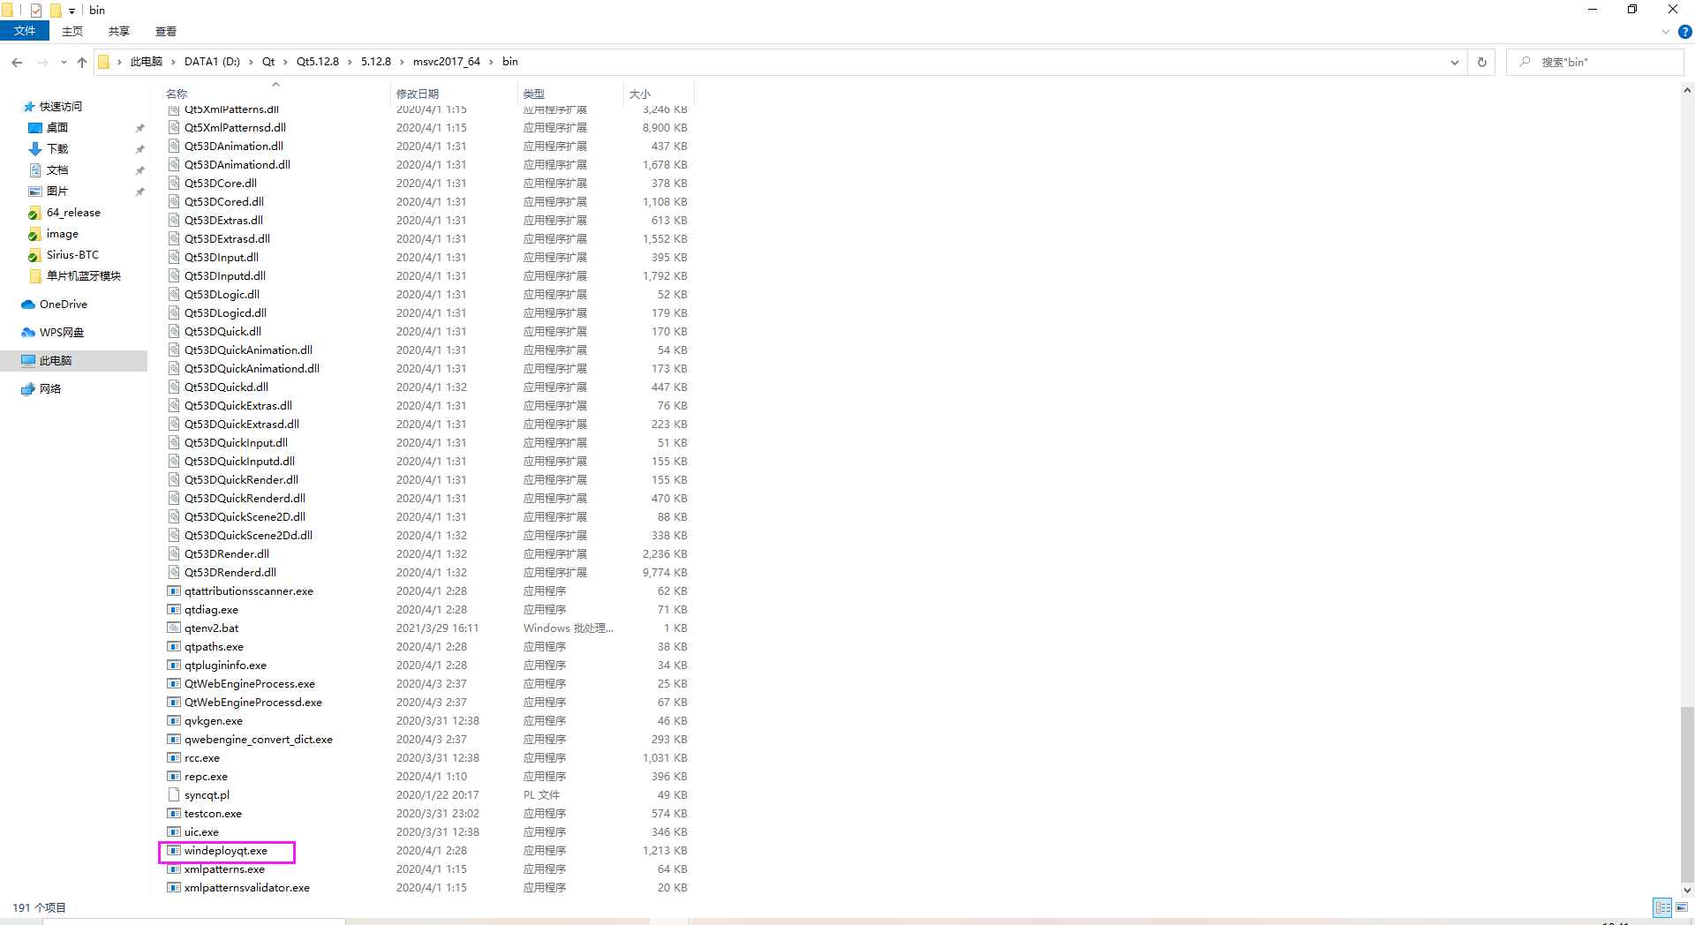Select testcon.exe file
1695x925 pixels.
click(x=213, y=814)
